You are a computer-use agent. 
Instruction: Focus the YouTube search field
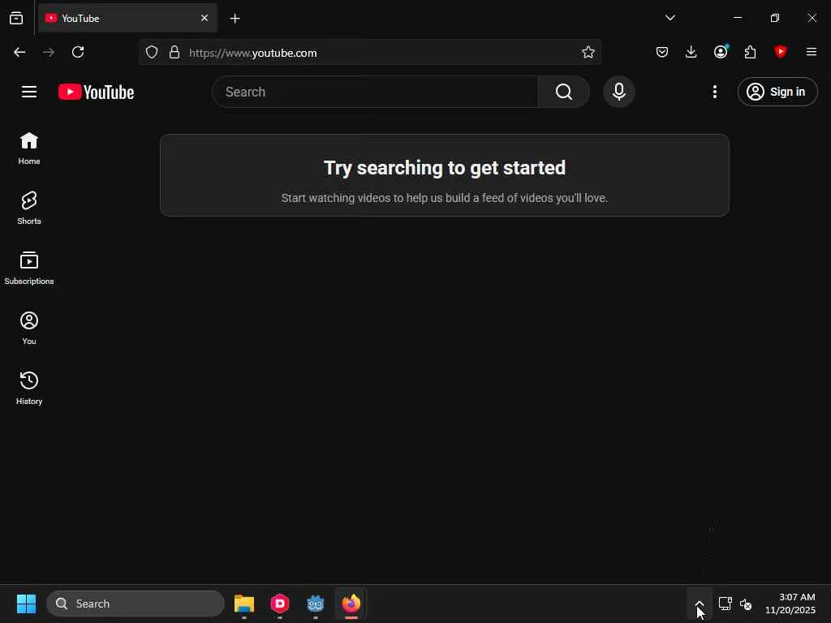pos(375,92)
